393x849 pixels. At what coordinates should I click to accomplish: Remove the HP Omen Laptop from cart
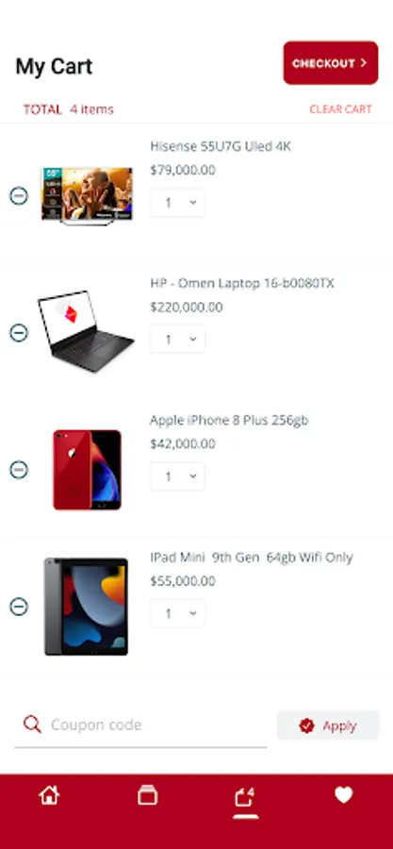(19, 332)
